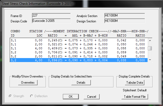The width and height of the screenshot is (163, 106).
Task: Click the results list scrollbar thumb
Action: click(150, 48)
